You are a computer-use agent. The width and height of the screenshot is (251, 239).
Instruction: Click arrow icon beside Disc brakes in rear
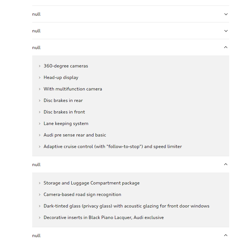(40, 101)
